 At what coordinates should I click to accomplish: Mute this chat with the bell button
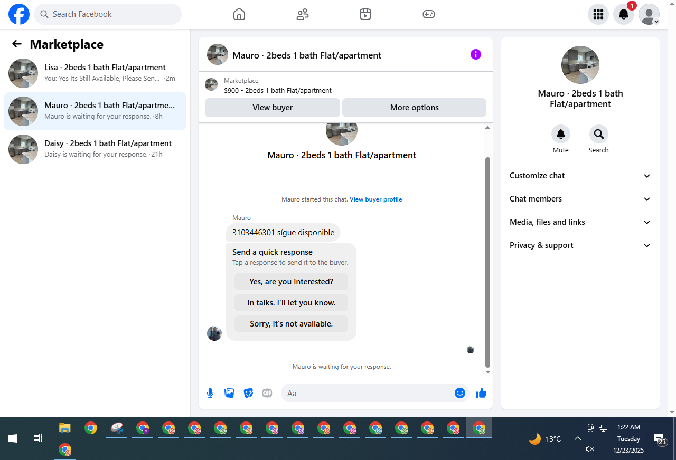[561, 134]
